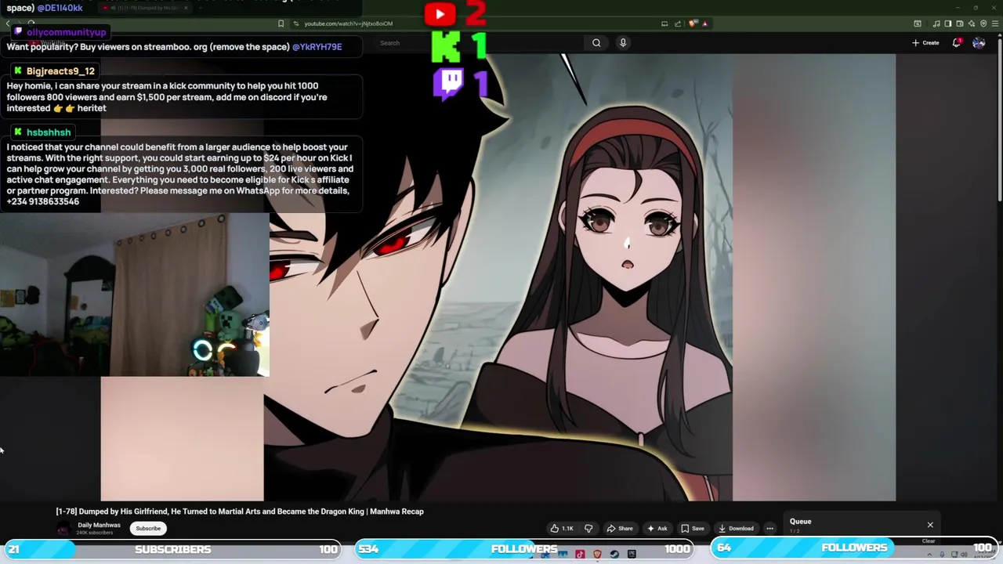Click the Daily Manhwas channel avatar
Screen dimensions: 1003x564
click(x=63, y=529)
